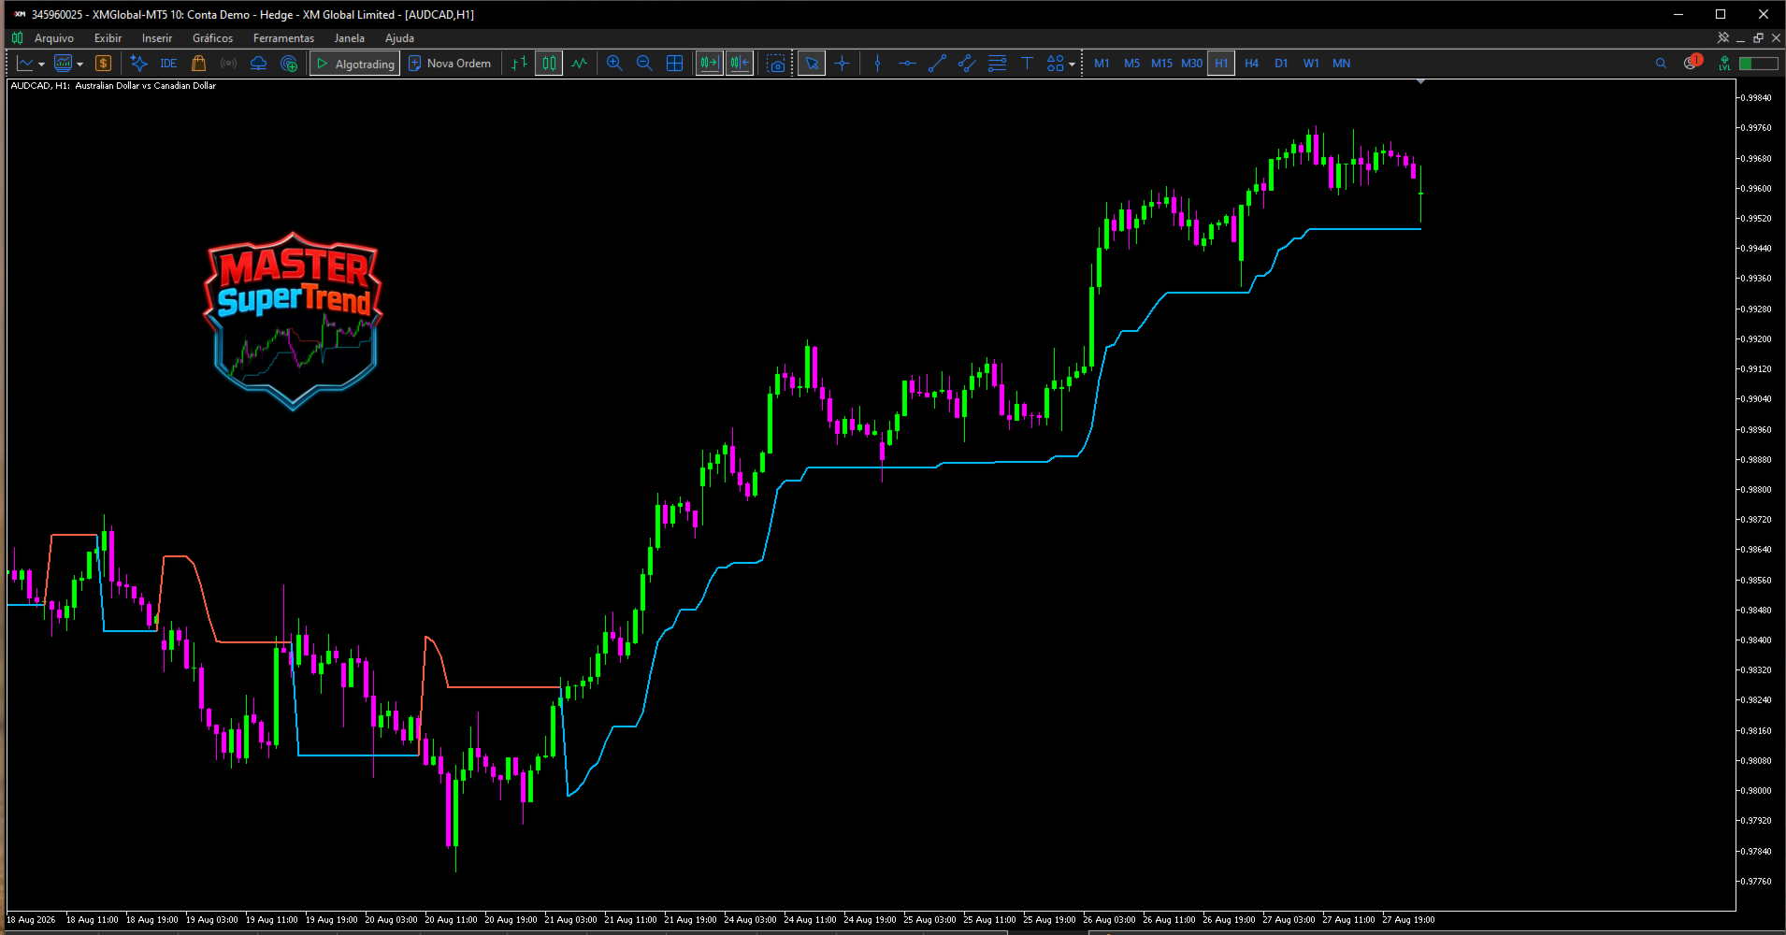Launch the MetaEditor IDE
This screenshot has width=1786, height=935.
point(168,64)
